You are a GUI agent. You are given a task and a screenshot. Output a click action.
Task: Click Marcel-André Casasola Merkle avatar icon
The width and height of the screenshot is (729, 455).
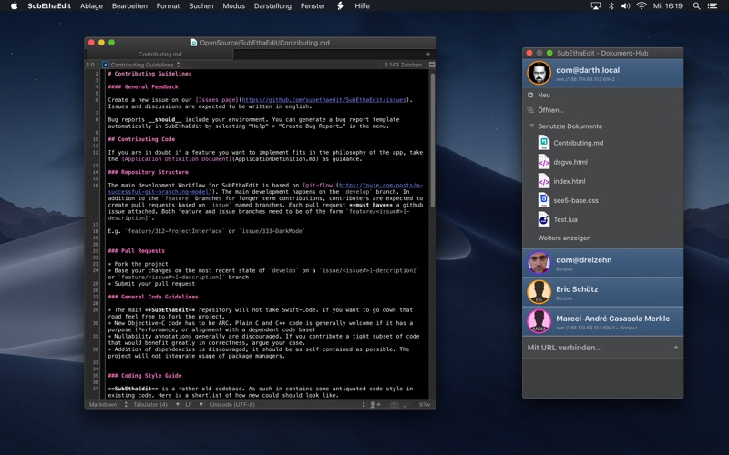pos(539,321)
